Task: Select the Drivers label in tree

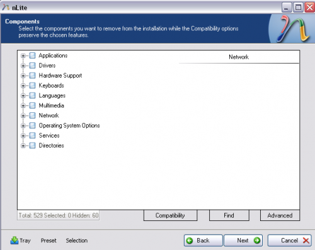Action: pyautogui.click(x=47, y=66)
